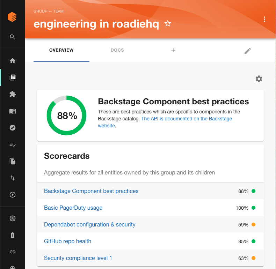This screenshot has height=269, width=276.
Task: Open the clock icon in the sidebar
Action: [13, 218]
